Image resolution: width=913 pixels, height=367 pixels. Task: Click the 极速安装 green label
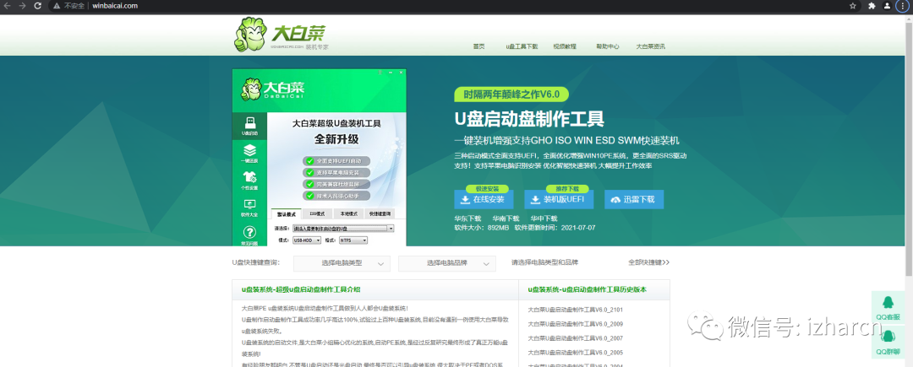pos(486,189)
